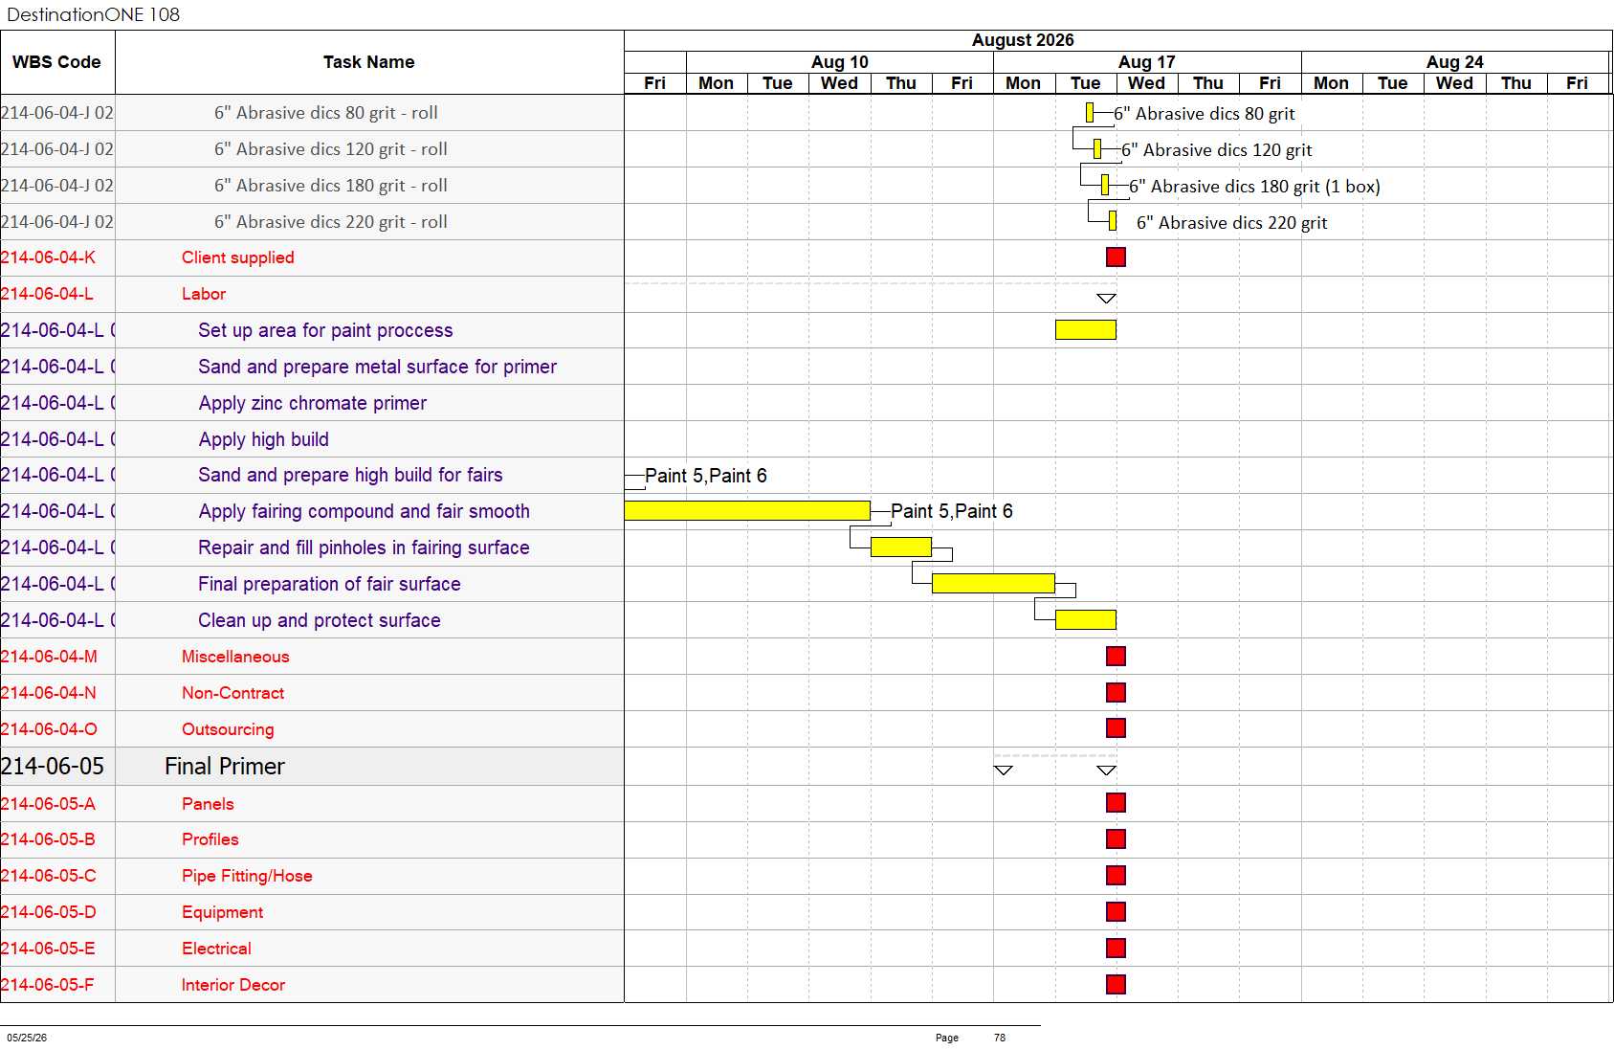Click the red milestone for Interior Decor
This screenshot has width=1614, height=1050.
click(1116, 984)
